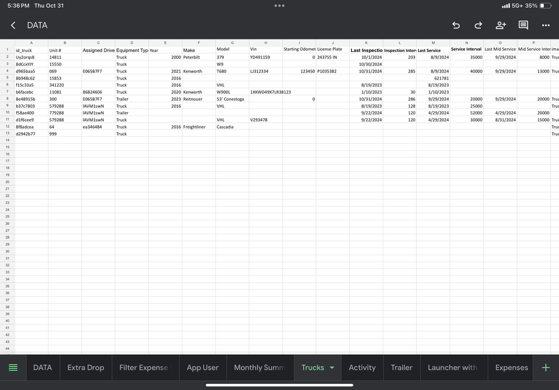Select odometer cell 123450

coord(299,71)
